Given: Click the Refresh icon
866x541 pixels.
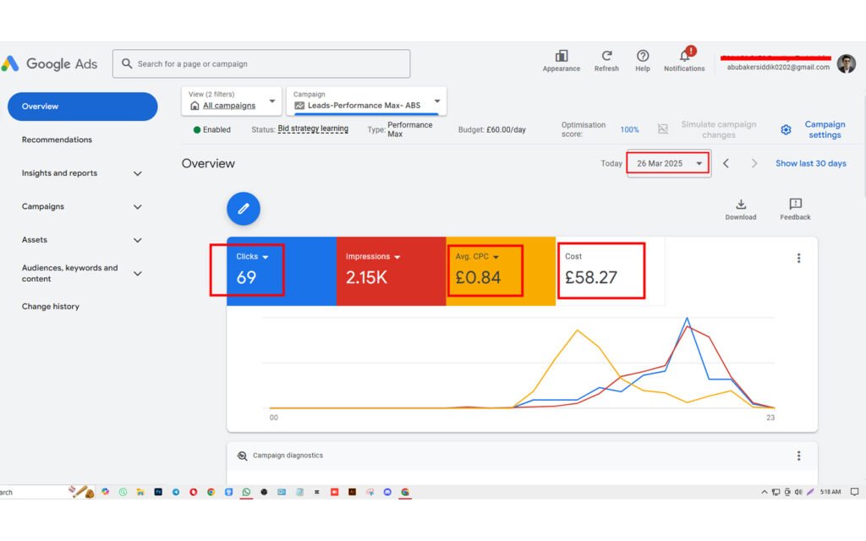Looking at the screenshot, I should (606, 56).
